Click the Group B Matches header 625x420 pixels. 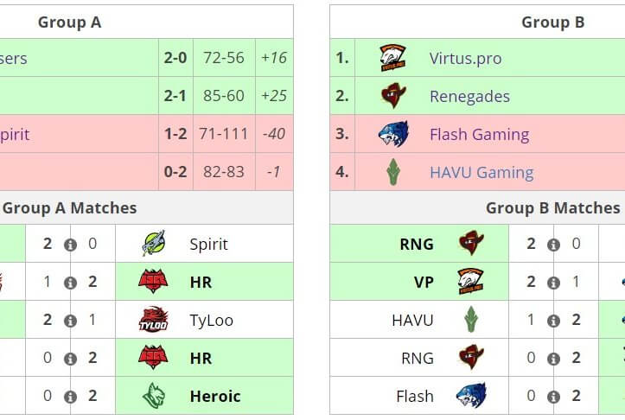(552, 207)
